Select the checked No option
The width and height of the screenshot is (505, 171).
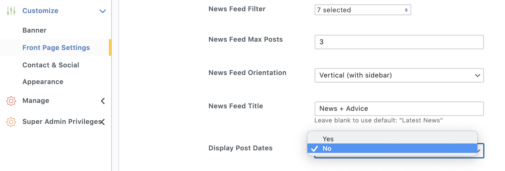click(327, 149)
